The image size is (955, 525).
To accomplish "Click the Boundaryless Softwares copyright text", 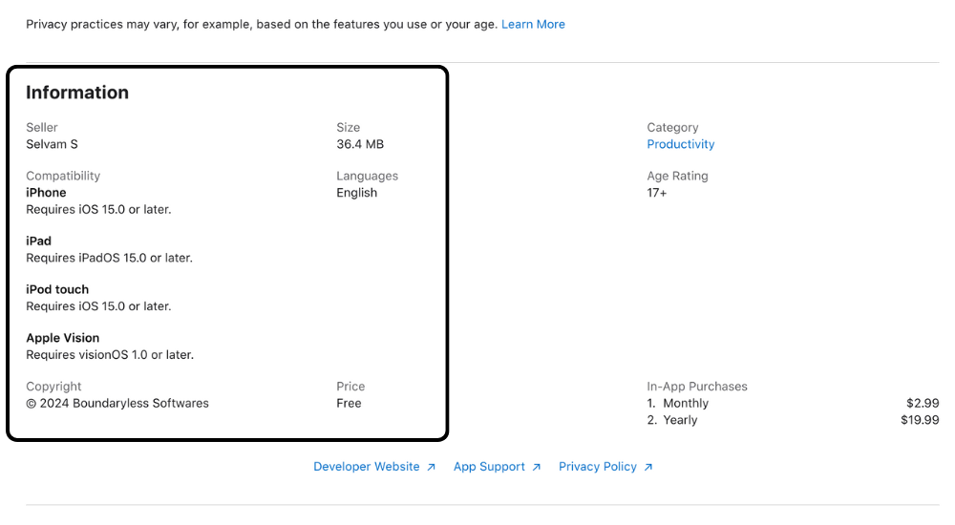I will (x=117, y=404).
